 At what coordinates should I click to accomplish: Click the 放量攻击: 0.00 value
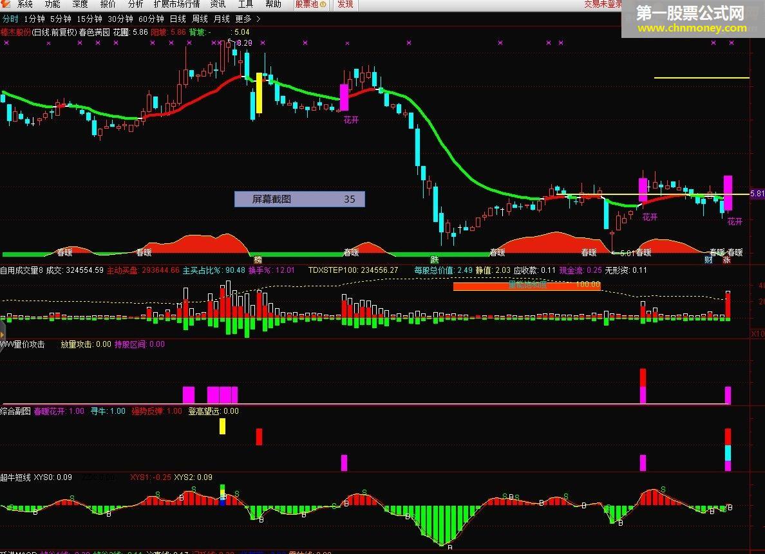coord(86,344)
